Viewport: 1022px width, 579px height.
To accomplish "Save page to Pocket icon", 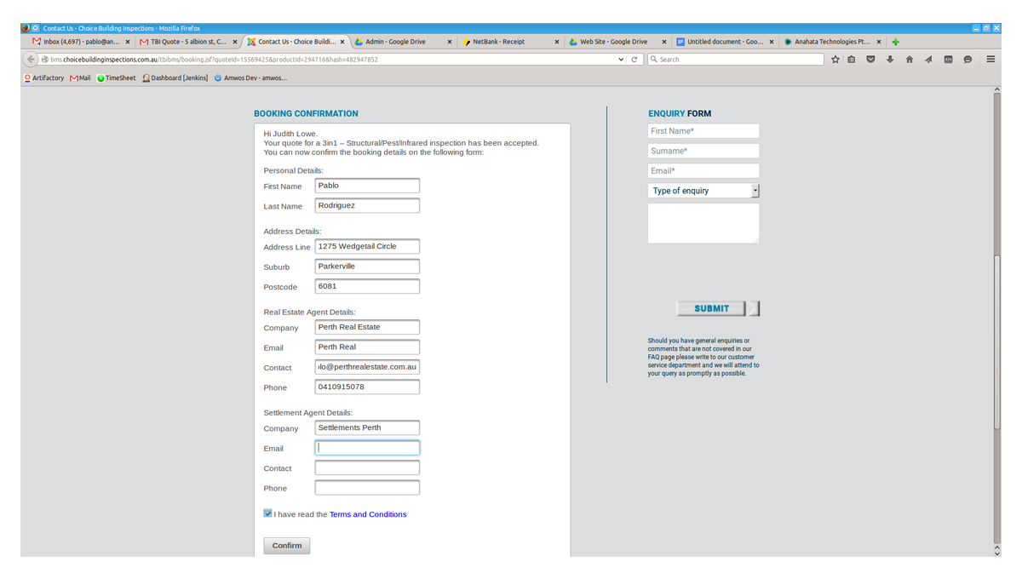I will pos(870,60).
